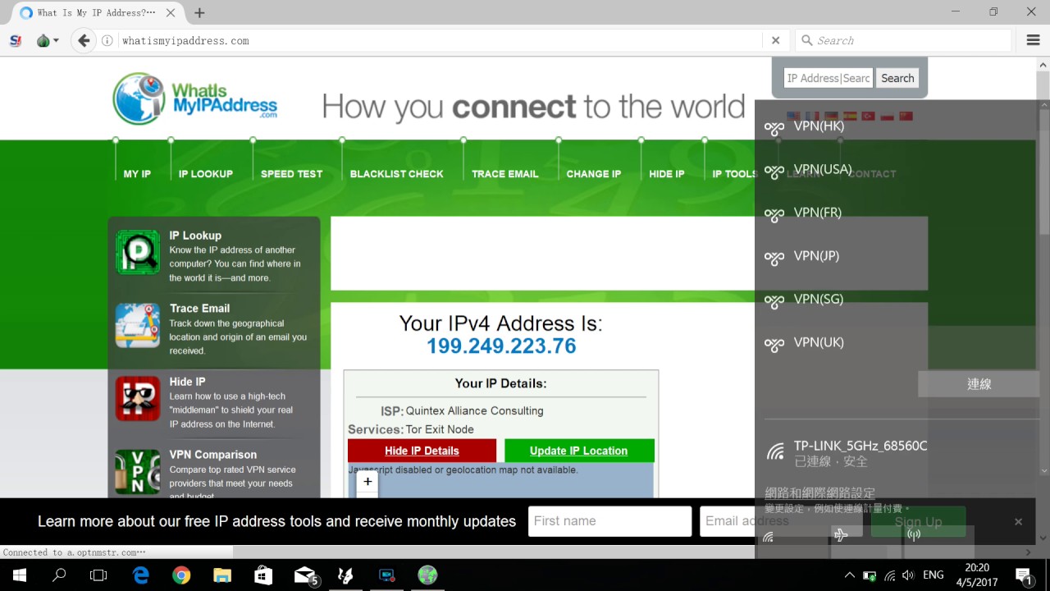Click the ENG input language indicator
The width and height of the screenshot is (1050, 591).
[x=933, y=575]
